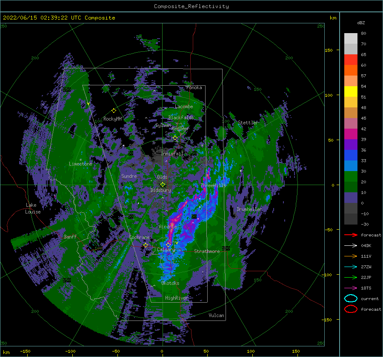The image size is (383, 357).
Task: Click the dBZ legend heading
Action: pos(361,22)
